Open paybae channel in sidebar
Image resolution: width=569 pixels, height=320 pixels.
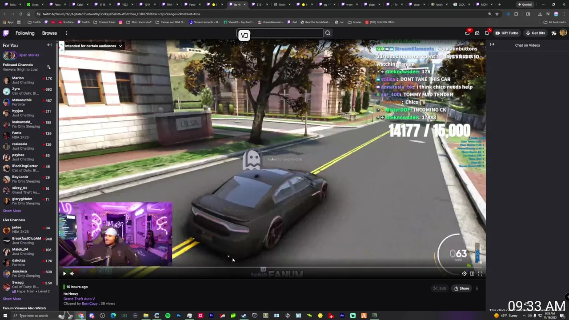click(x=28, y=157)
